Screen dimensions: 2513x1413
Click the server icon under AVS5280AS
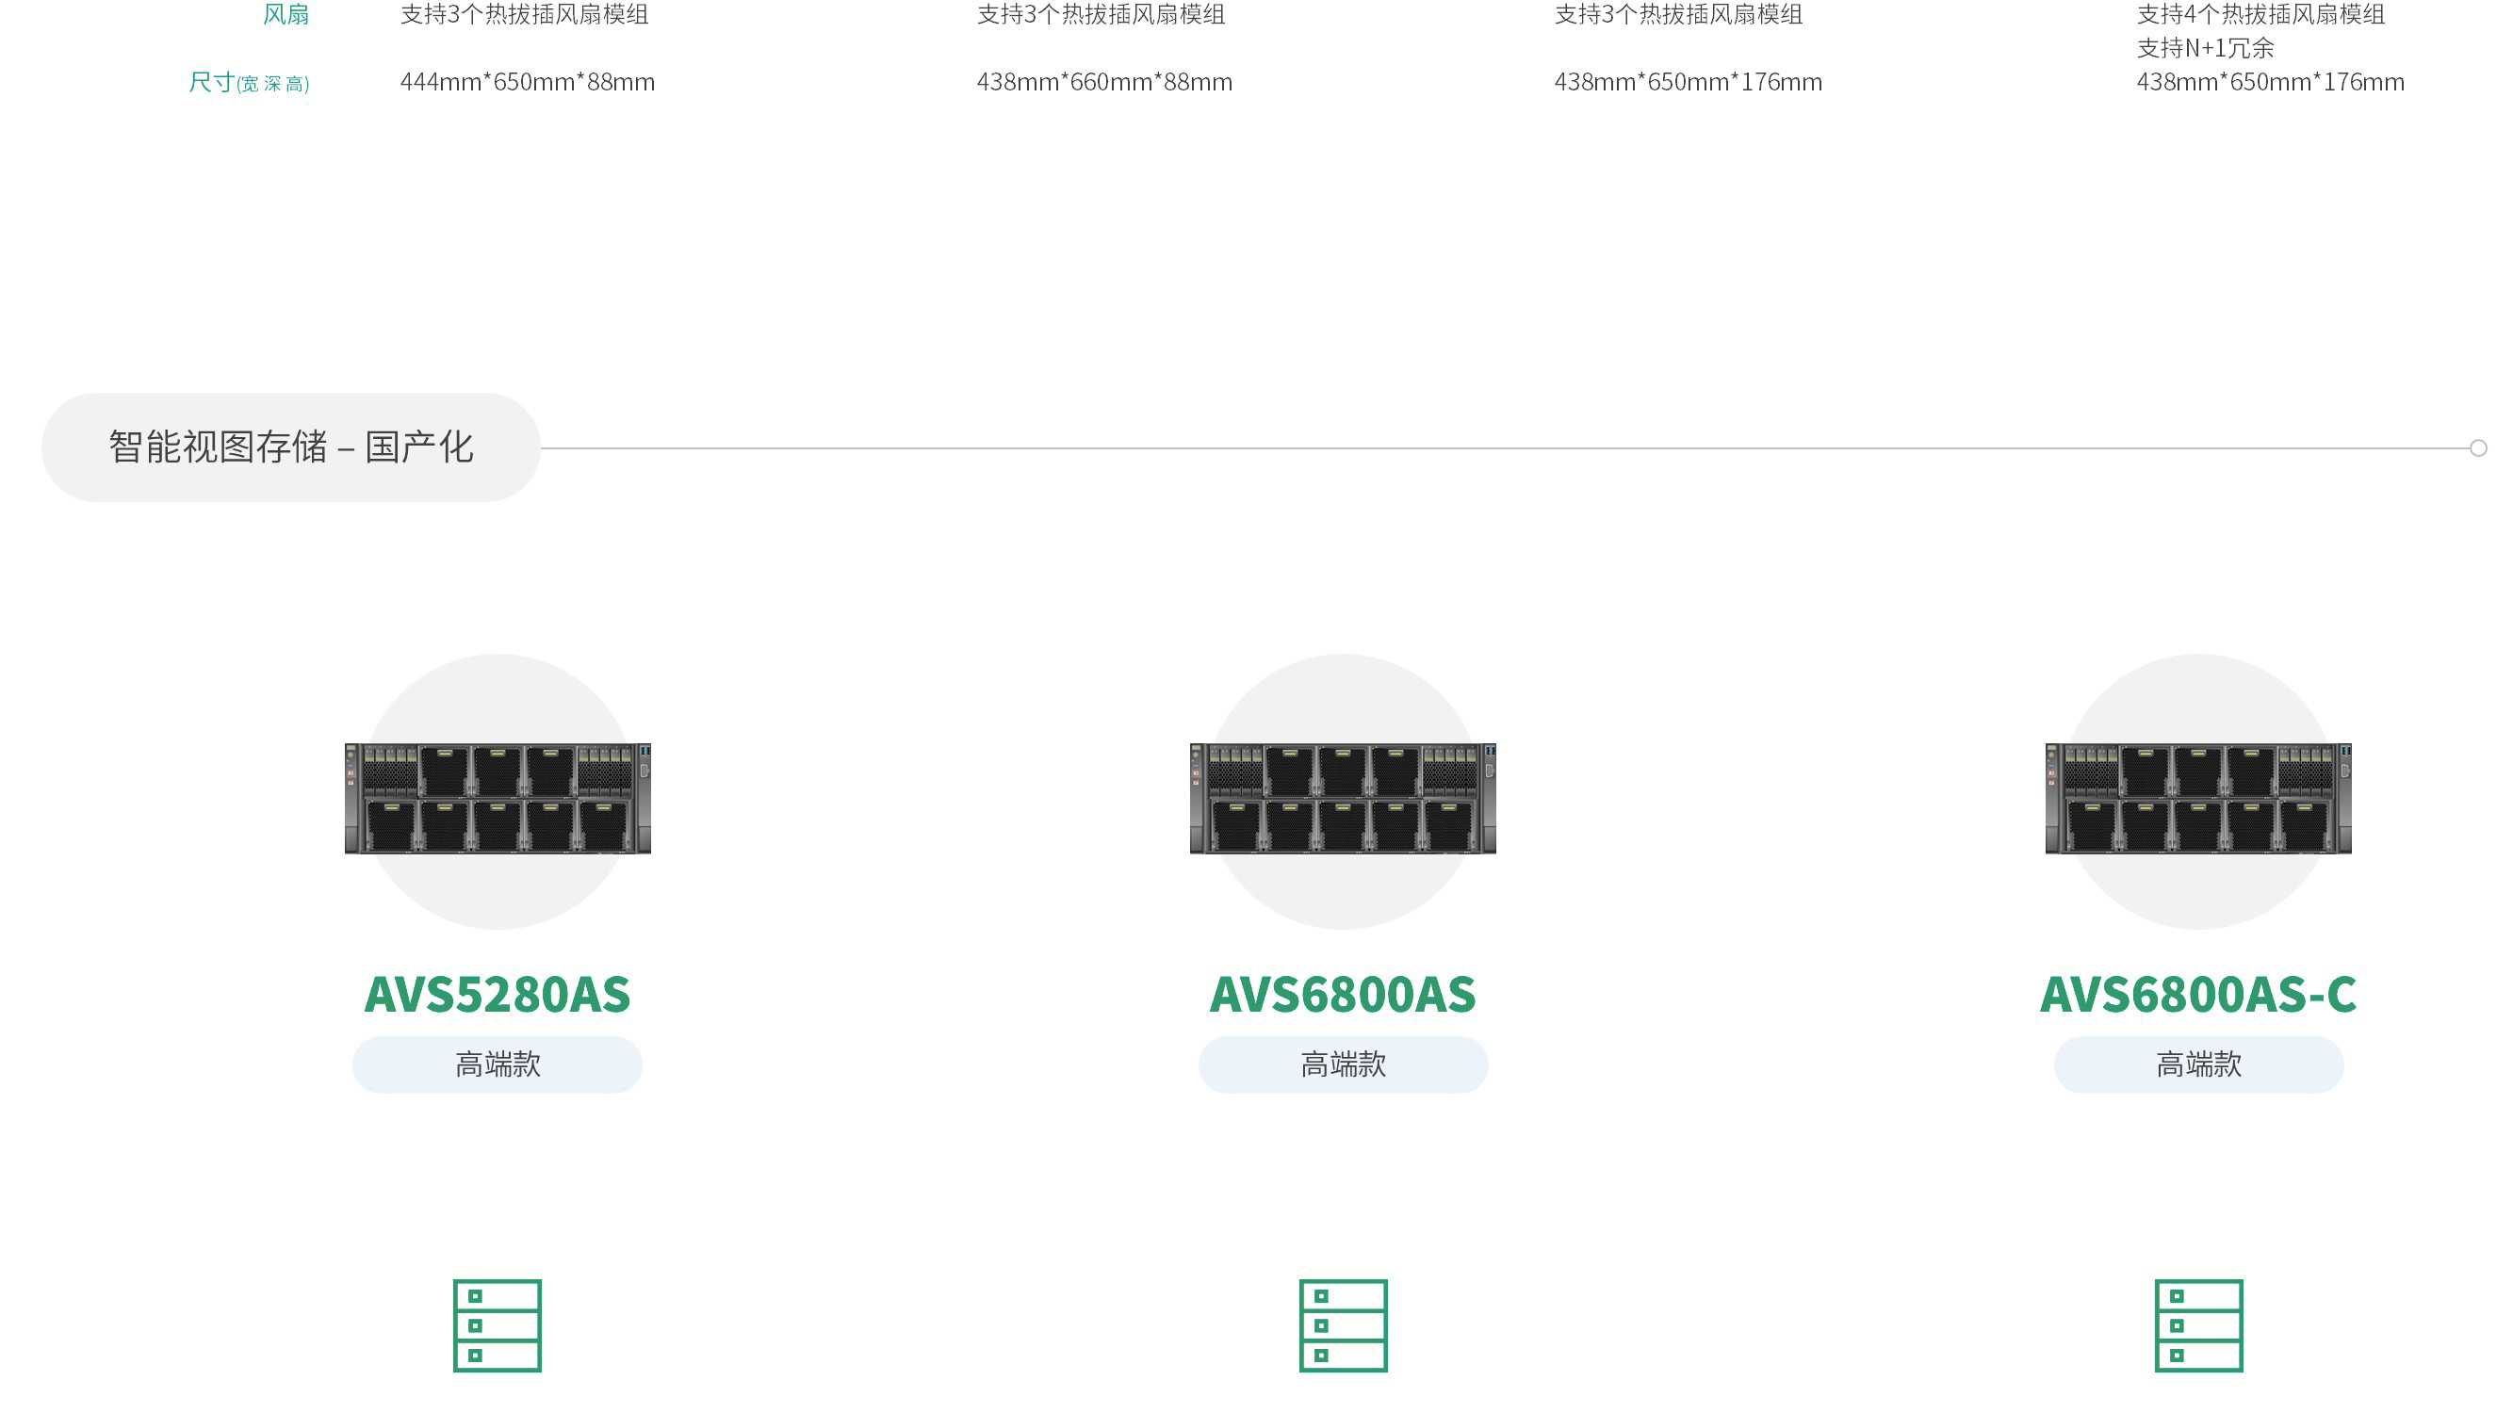coord(497,1325)
